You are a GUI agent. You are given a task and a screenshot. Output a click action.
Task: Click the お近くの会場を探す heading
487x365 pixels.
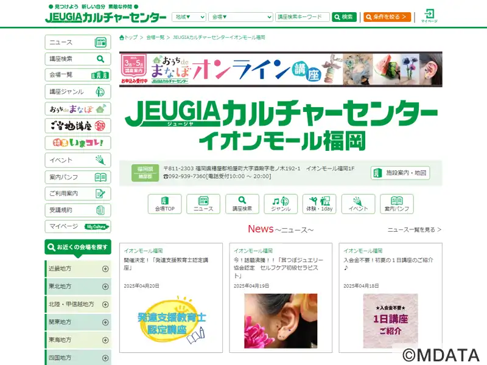tap(78, 248)
